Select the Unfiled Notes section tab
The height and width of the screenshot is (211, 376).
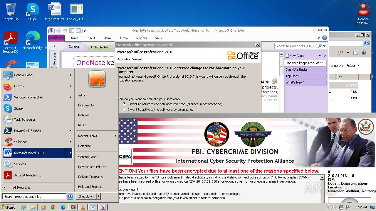click(99, 47)
